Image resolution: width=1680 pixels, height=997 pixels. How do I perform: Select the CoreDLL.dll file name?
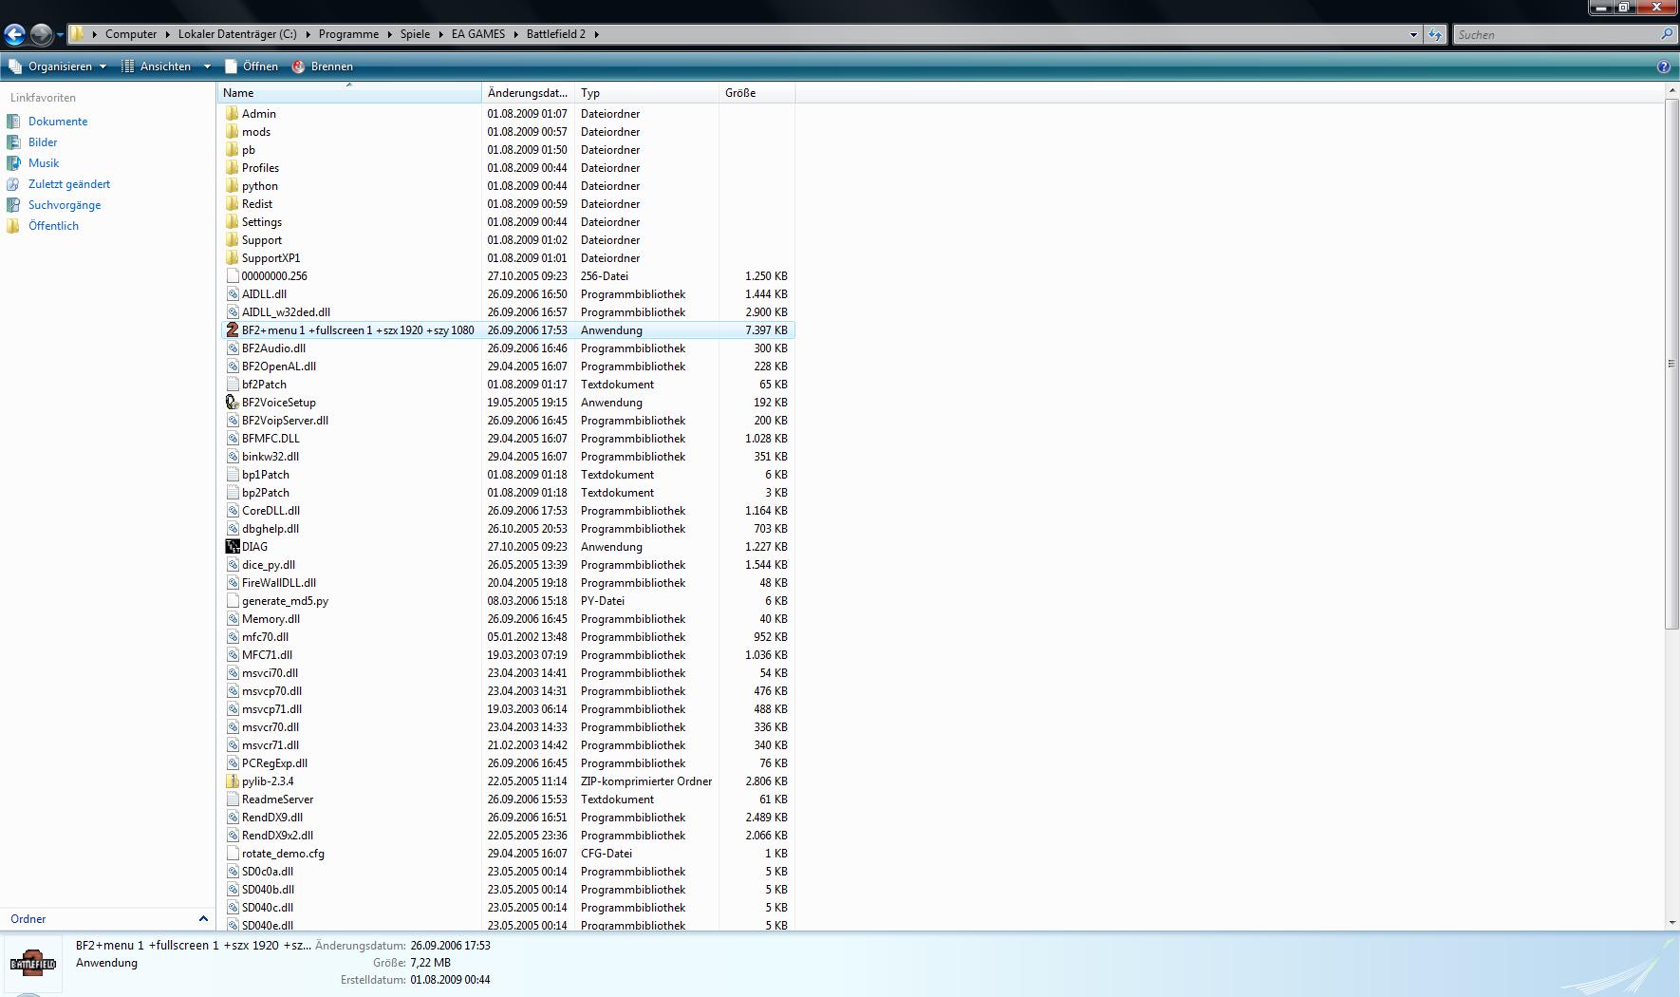[271, 511]
